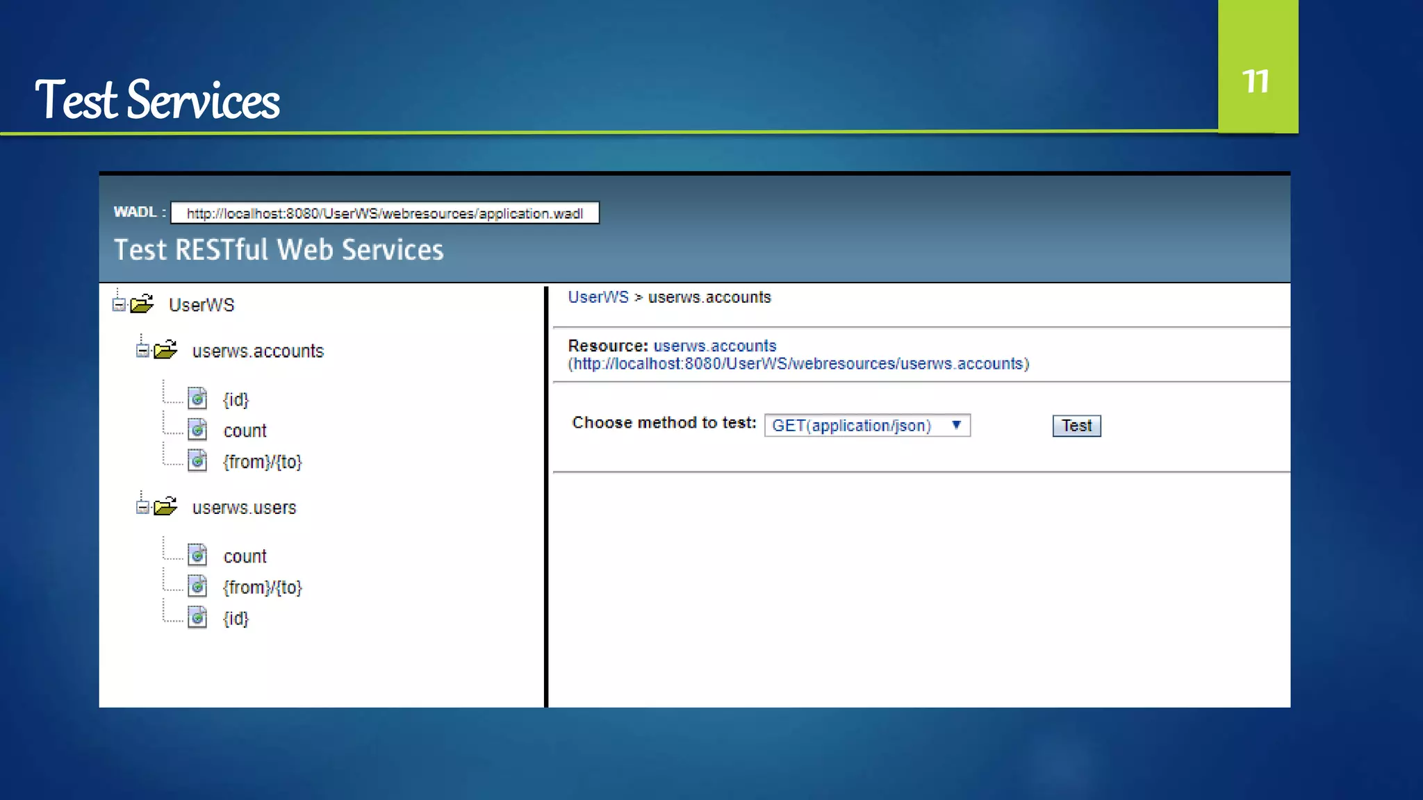Image resolution: width=1423 pixels, height=800 pixels.
Task: Click the count resource icon under userws.accounts
Action: (x=198, y=430)
